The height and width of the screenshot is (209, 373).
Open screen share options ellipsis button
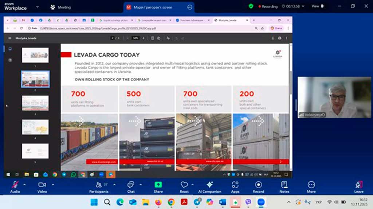[190, 7]
